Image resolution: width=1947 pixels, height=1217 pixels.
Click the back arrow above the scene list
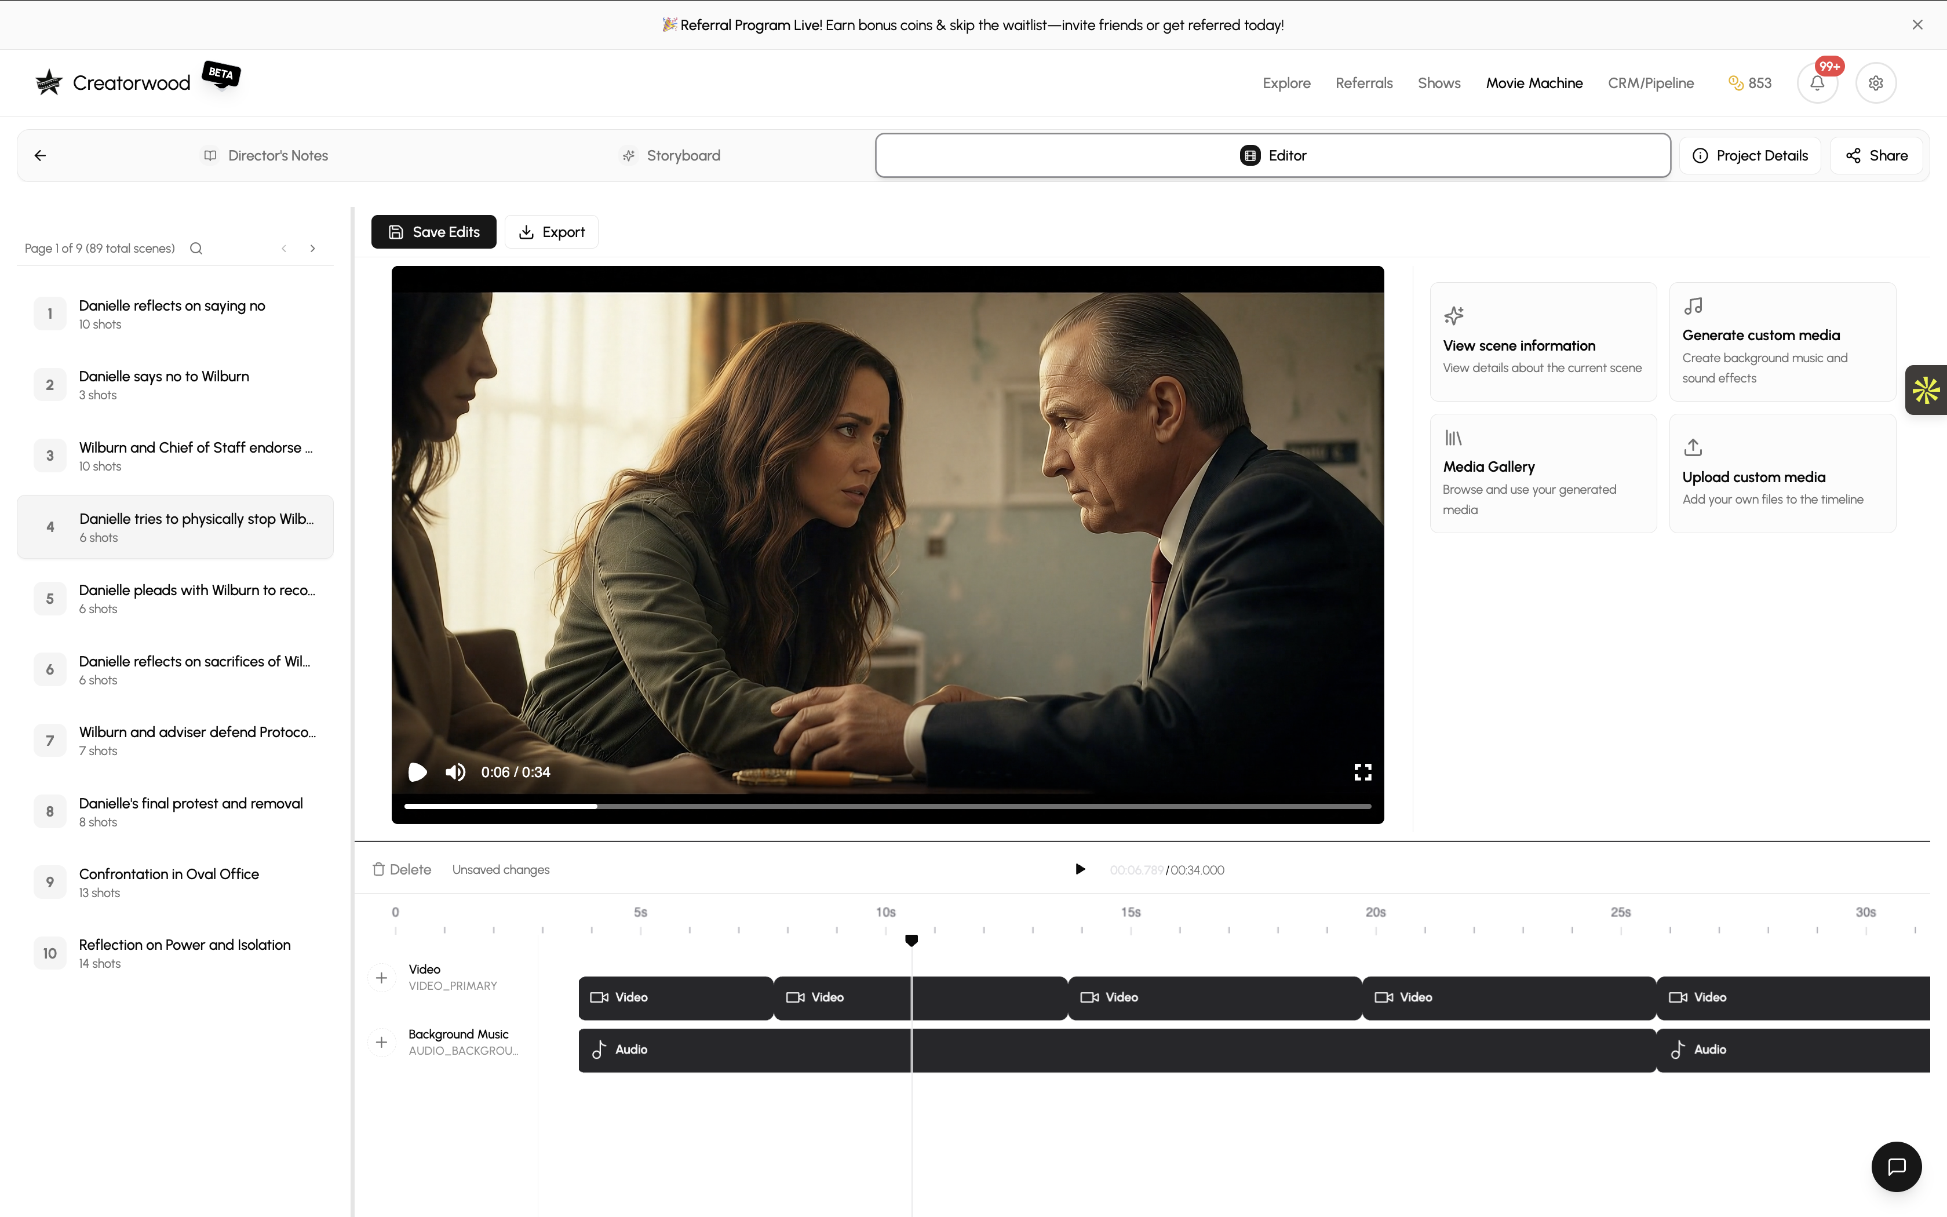[x=39, y=155]
